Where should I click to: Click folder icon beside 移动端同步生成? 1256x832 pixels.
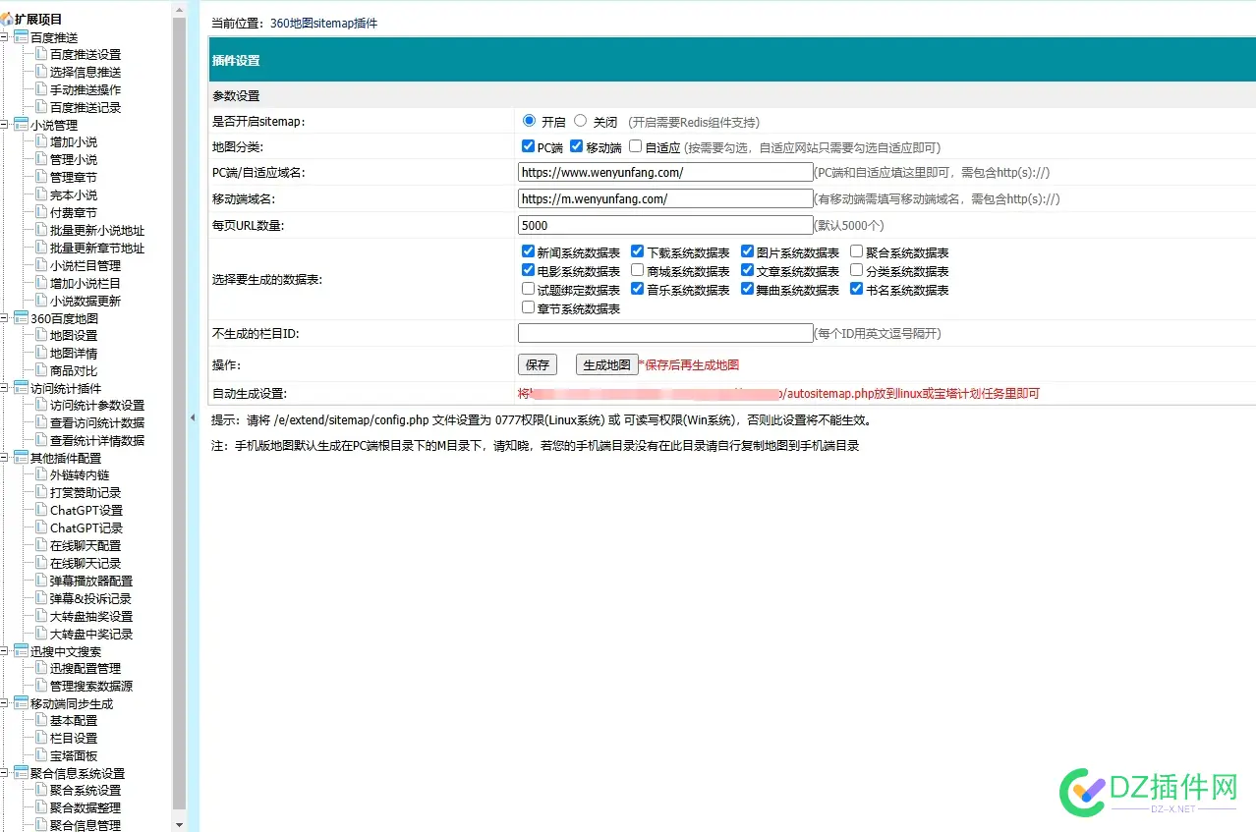click(21, 703)
